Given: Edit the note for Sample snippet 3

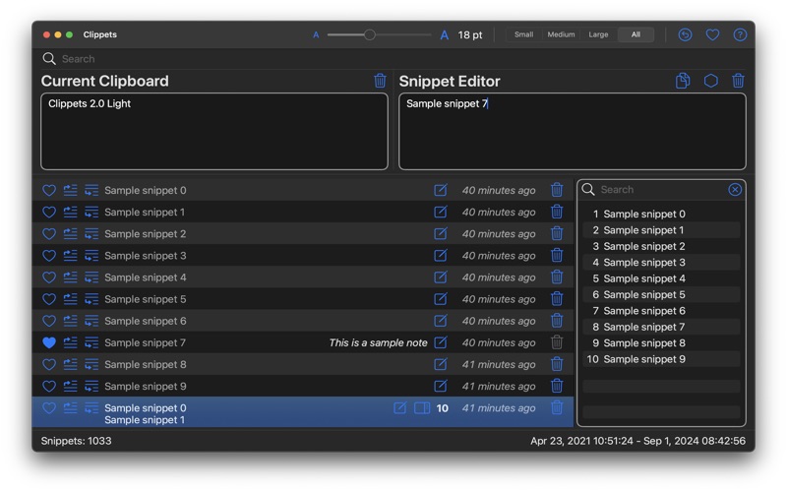Looking at the screenshot, I should [440, 256].
